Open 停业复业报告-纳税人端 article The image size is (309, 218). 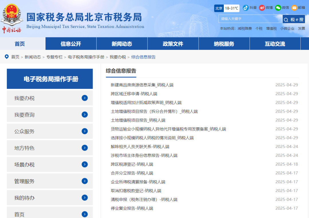[x=132, y=208]
